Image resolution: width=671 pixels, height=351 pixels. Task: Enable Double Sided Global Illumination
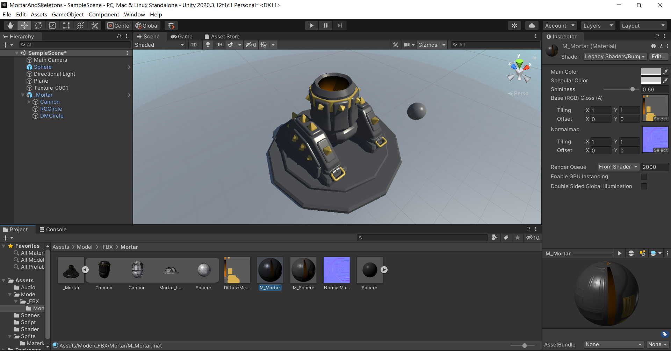(x=644, y=186)
